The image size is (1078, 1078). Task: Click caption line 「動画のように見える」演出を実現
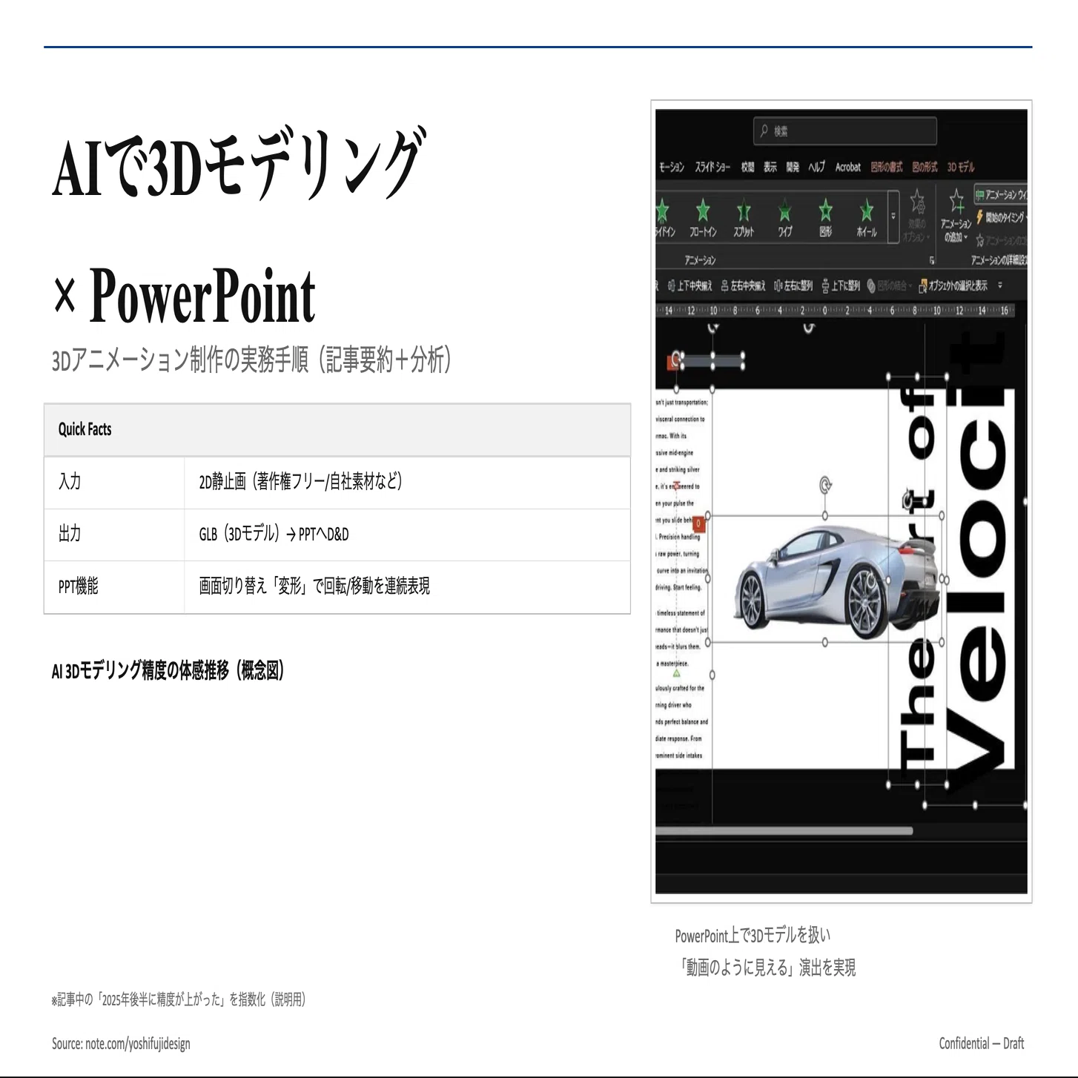click(767, 968)
